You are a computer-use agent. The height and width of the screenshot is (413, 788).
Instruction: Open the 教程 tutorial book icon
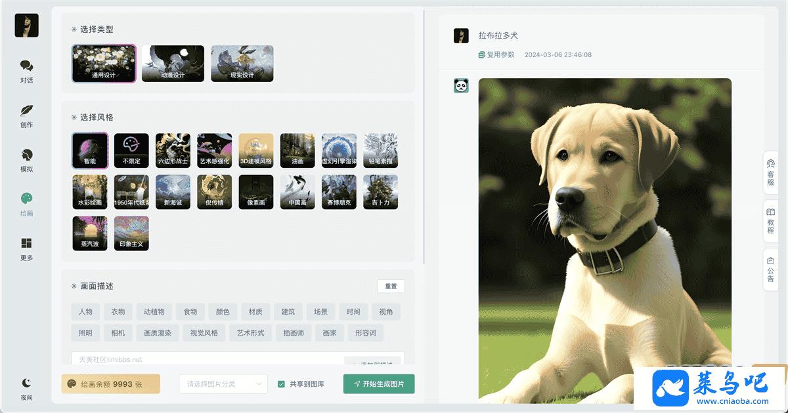click(770, 221)
